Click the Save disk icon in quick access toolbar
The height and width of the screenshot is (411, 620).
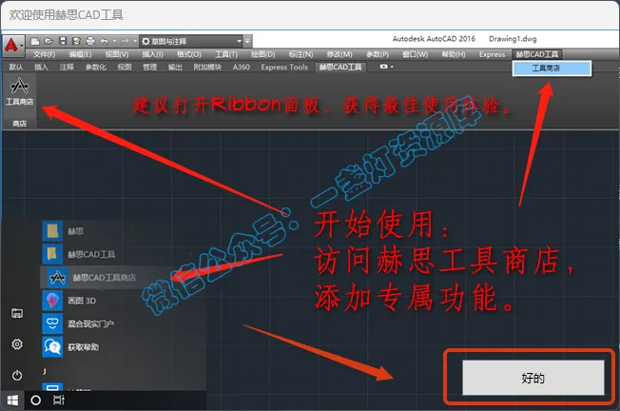tap(63, 41)
